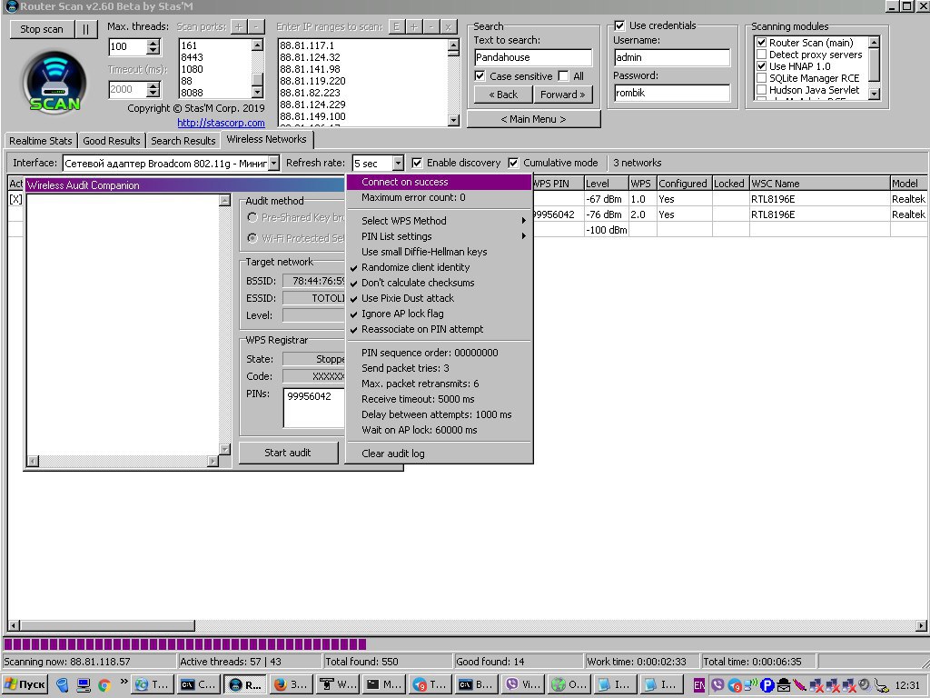Click the x button for IP ranges
This screenshot has height=698, width=930.
click(449, 26)
